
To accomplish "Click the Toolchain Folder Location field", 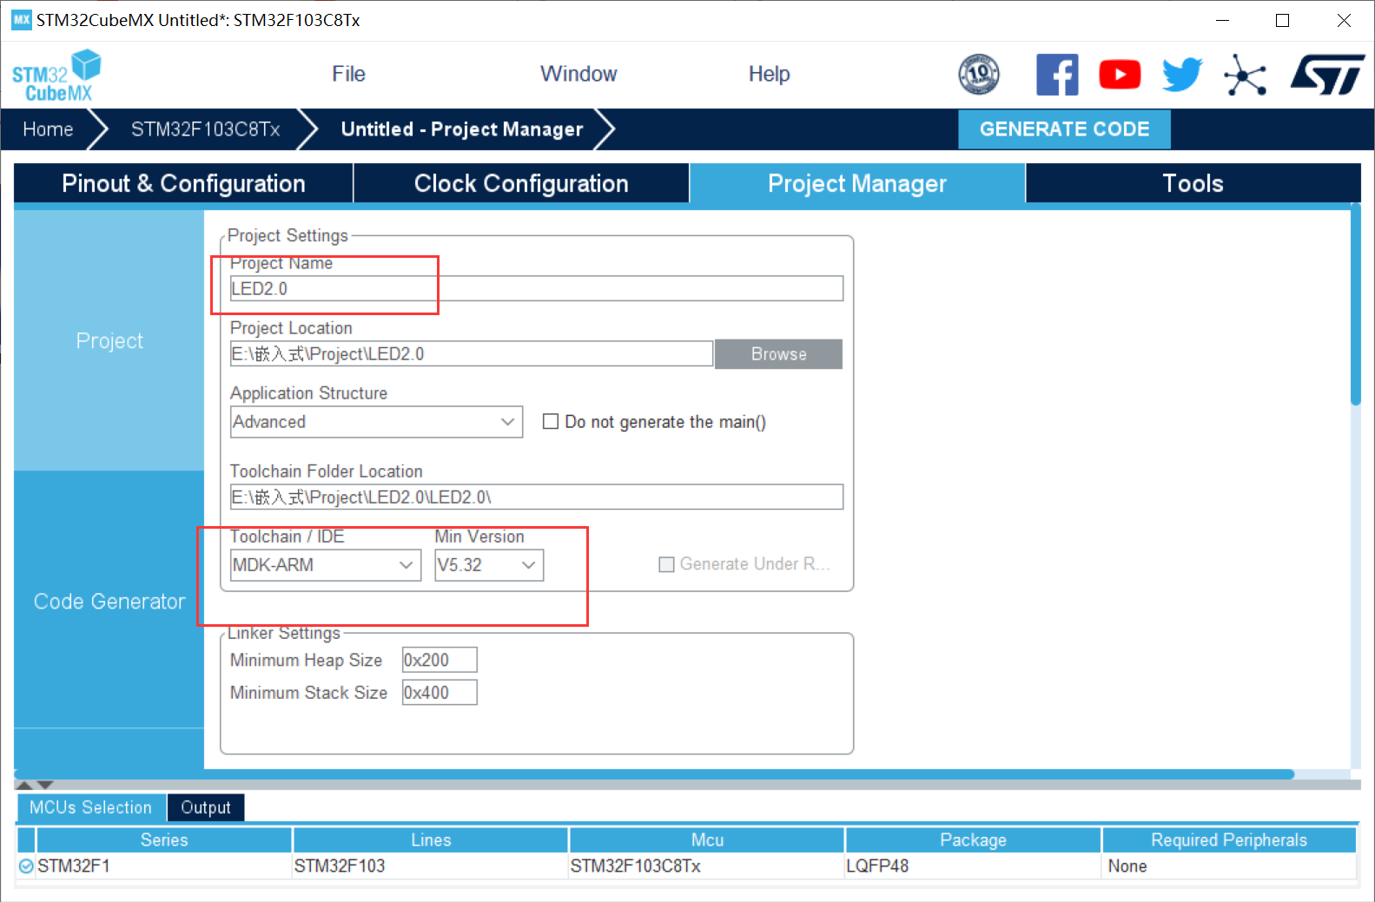I will (x=536, y=497).
